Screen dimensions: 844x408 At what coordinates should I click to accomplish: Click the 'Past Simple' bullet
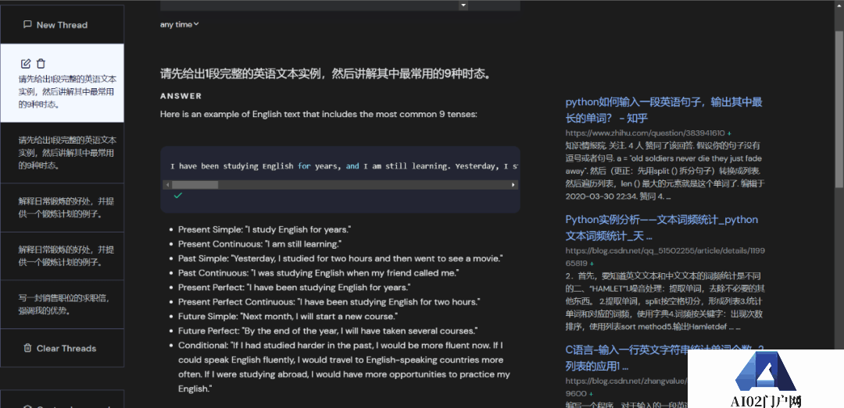[340, 258]
